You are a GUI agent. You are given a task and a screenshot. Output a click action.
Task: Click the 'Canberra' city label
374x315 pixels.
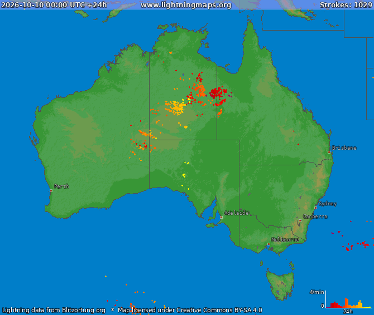click(315, 216)
